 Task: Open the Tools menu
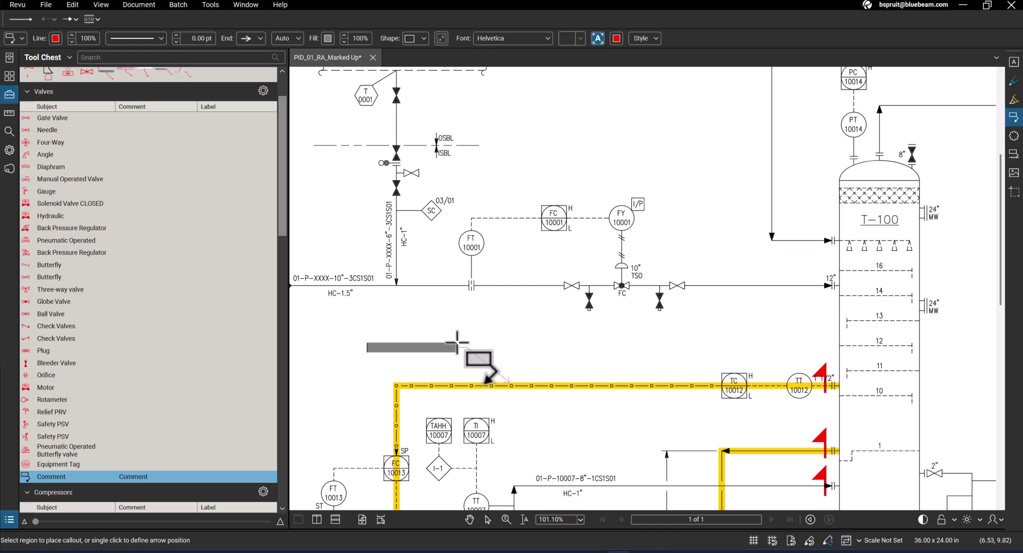click(x=210, y=5)
